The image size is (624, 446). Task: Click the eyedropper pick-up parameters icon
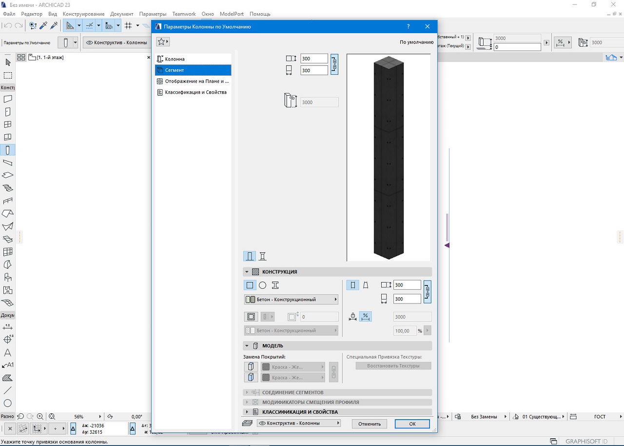[x=43, y=25]
